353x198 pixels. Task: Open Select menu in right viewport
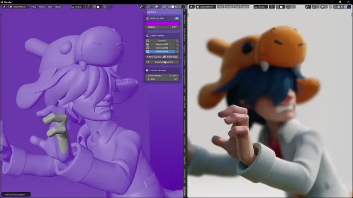coord(229,7)
